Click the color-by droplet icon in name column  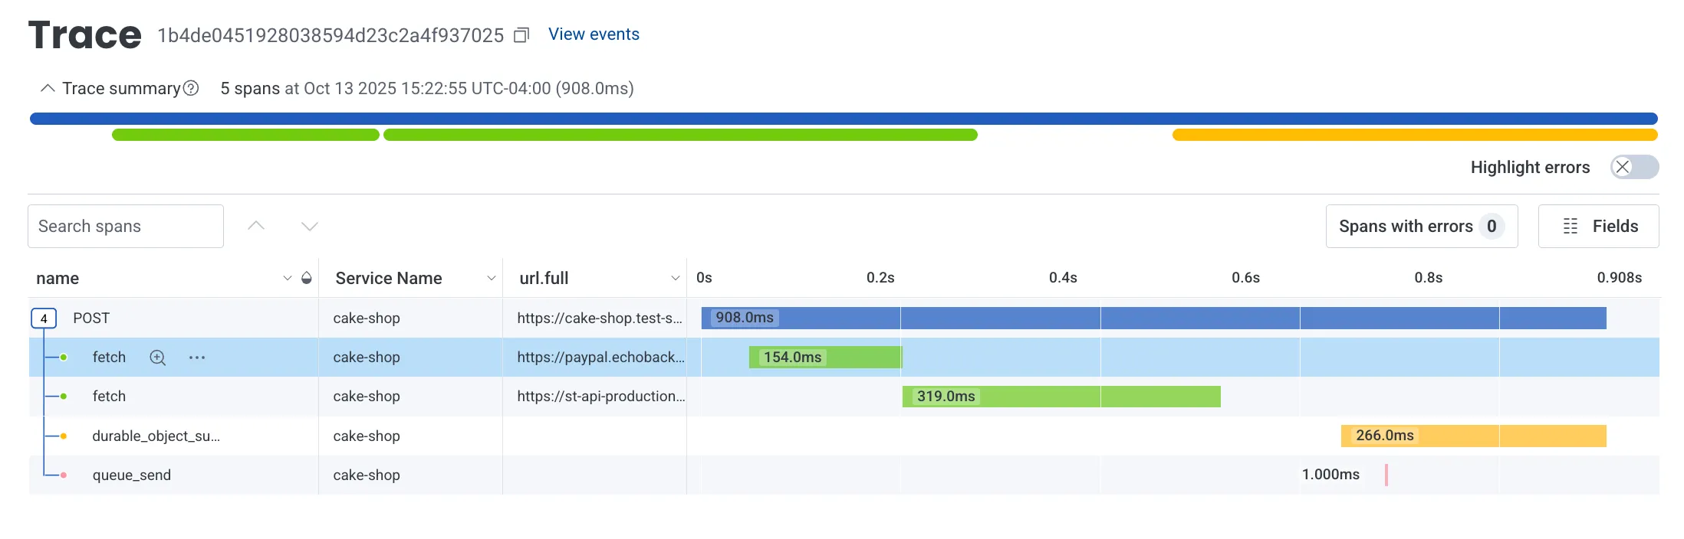307,278
